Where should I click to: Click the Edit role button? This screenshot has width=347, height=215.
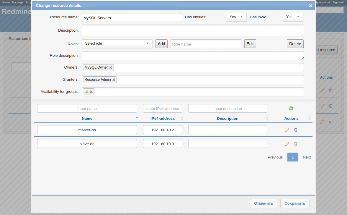click(250, 44)
